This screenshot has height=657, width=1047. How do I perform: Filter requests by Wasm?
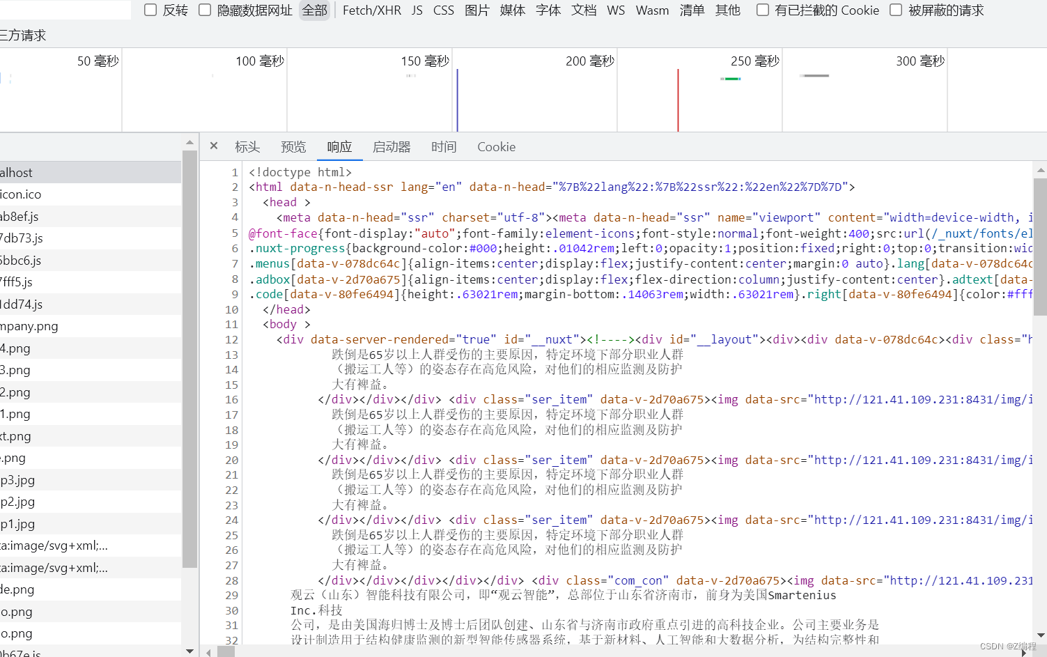click(x=652, y=10)
